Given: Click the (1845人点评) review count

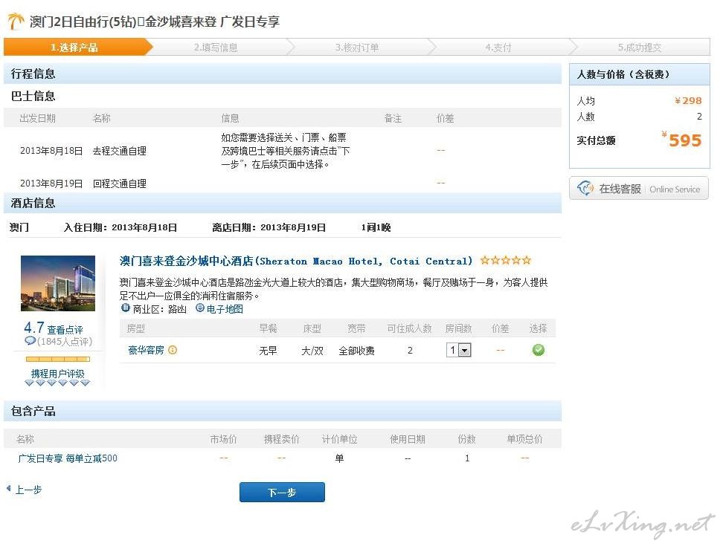Looking at the screenshot, I should (x=65, y=341).
